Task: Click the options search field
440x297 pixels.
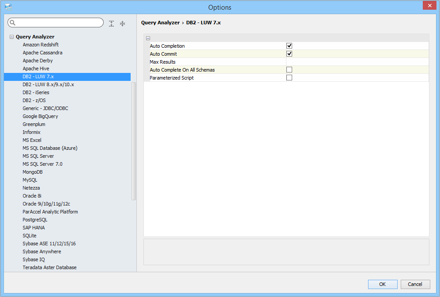Action: [56, 23]
